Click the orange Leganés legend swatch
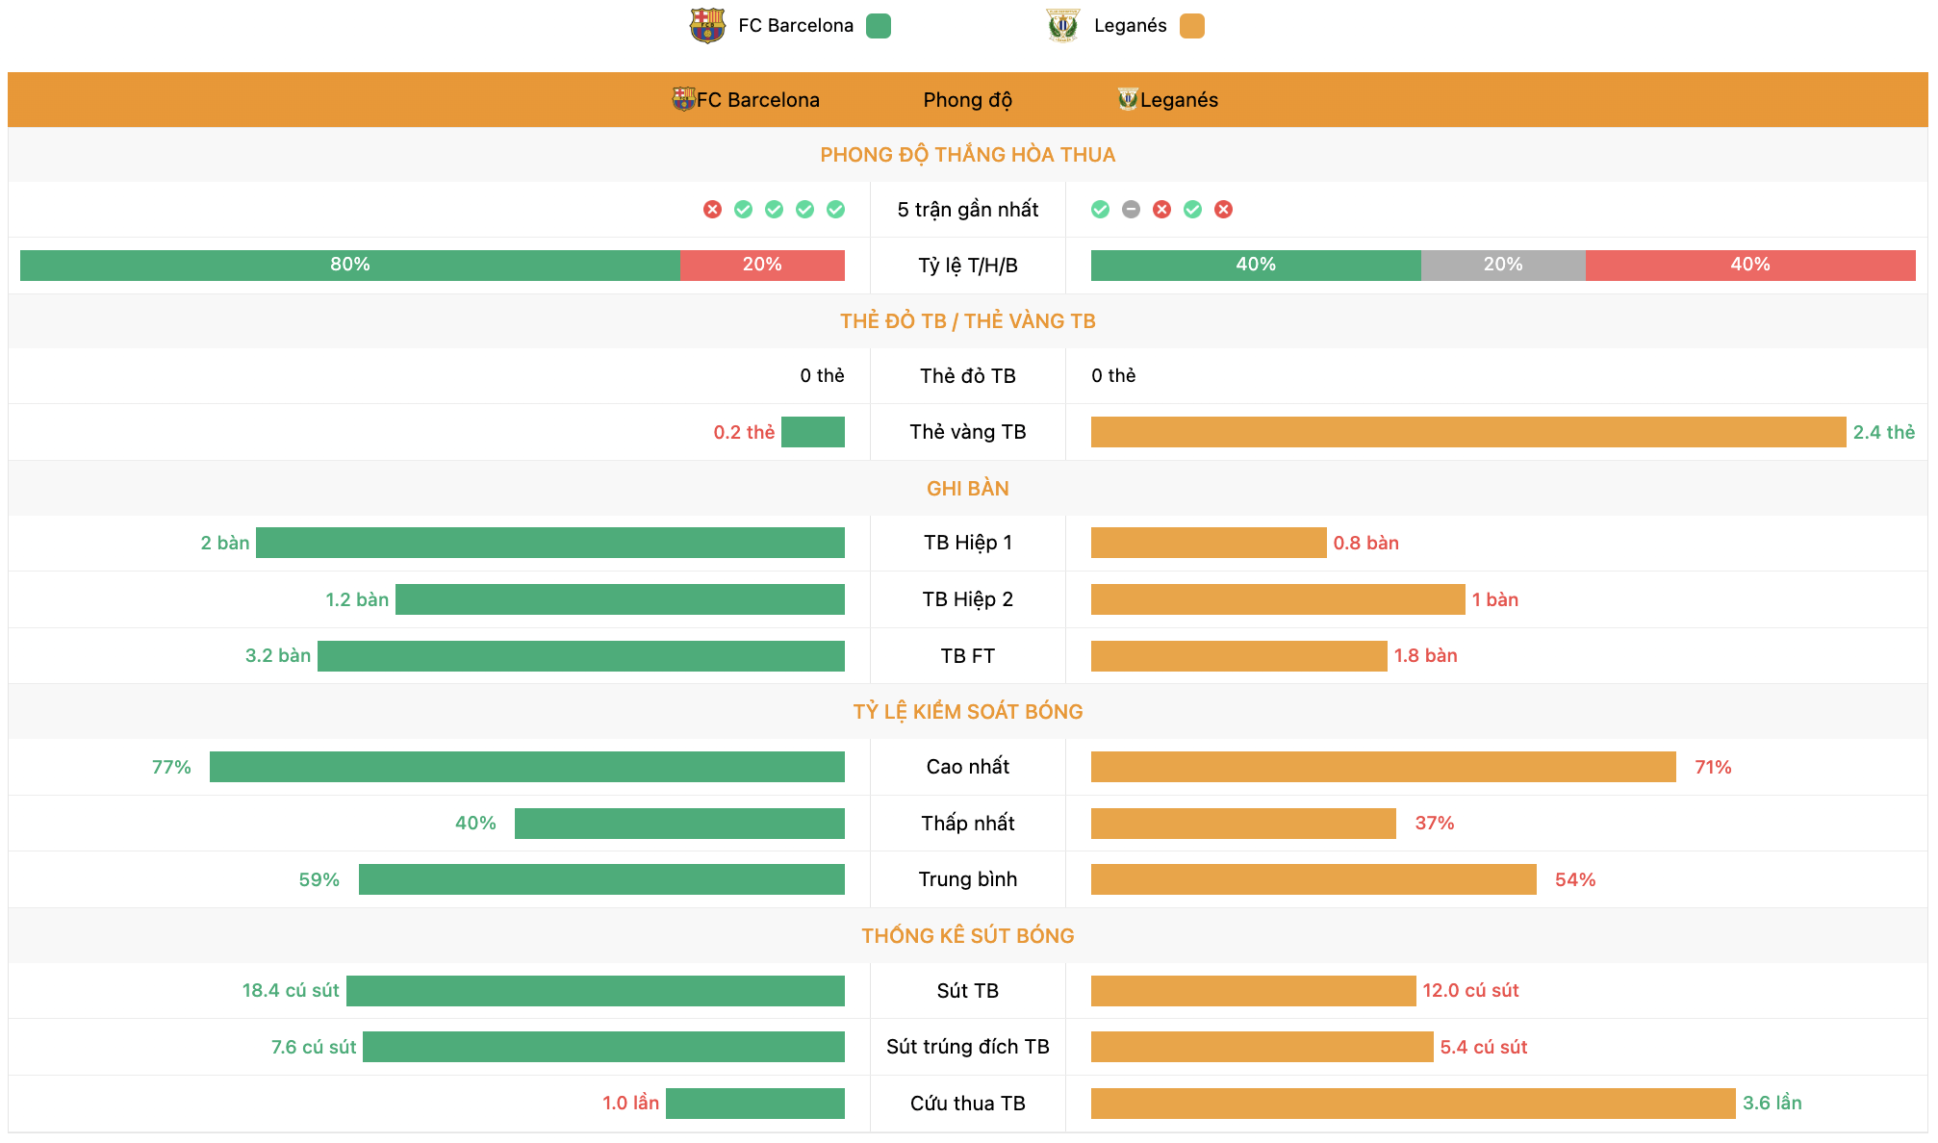Viewport: 1938px width, 1143px height. pos(1192,26)
